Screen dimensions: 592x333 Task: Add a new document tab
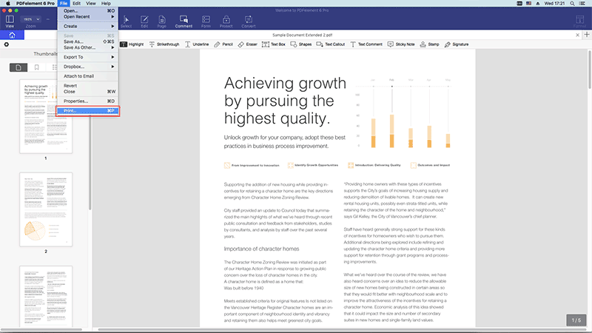[x=587, y=35]
